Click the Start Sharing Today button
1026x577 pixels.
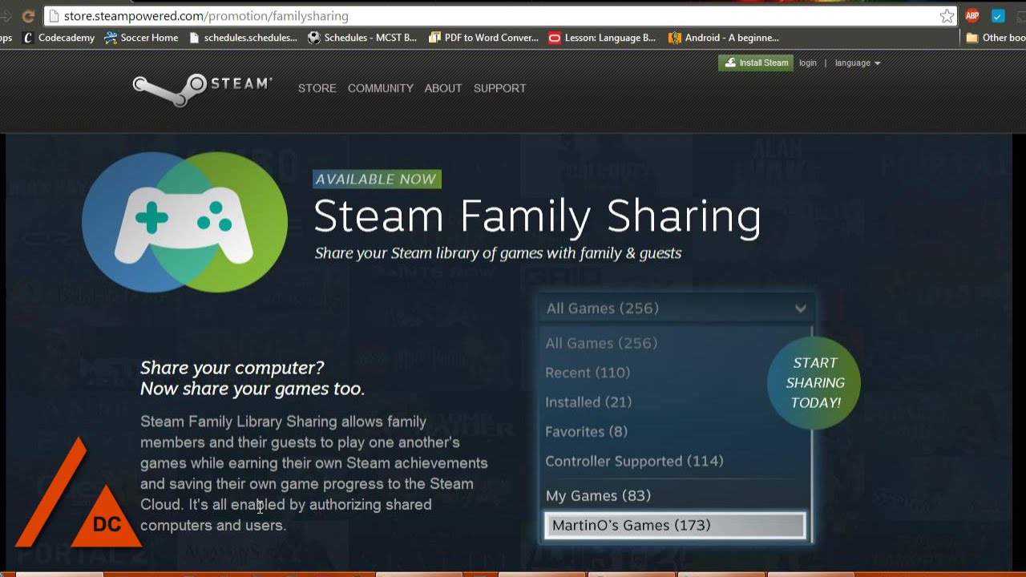point(814,383)
